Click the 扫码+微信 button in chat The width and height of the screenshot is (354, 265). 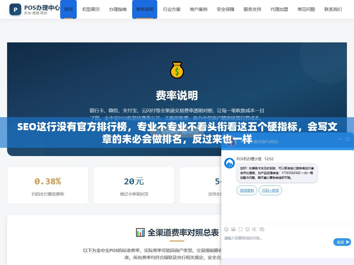click(270, 191)
